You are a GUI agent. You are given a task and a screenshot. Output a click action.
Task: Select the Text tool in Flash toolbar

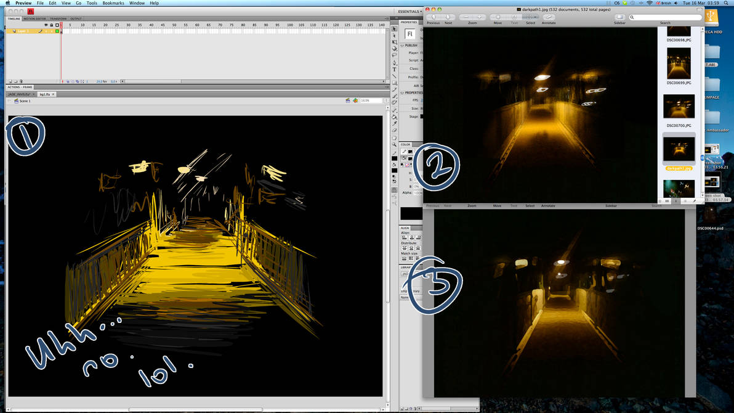(x=395, y=70)
